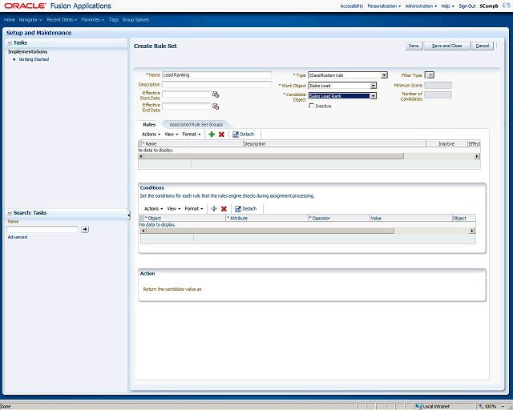Click the Effective End Date field
The width and height of the screenshot is (513, 410).
[x=187, y=107]
